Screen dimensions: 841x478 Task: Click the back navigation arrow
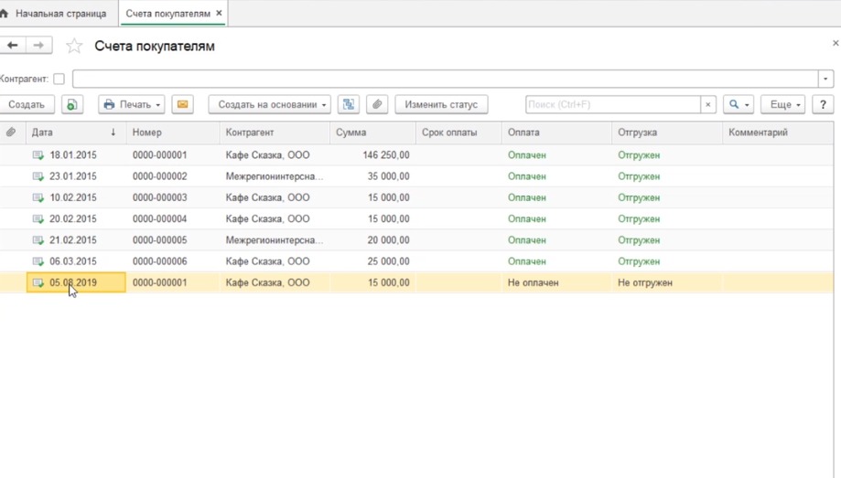13,46
